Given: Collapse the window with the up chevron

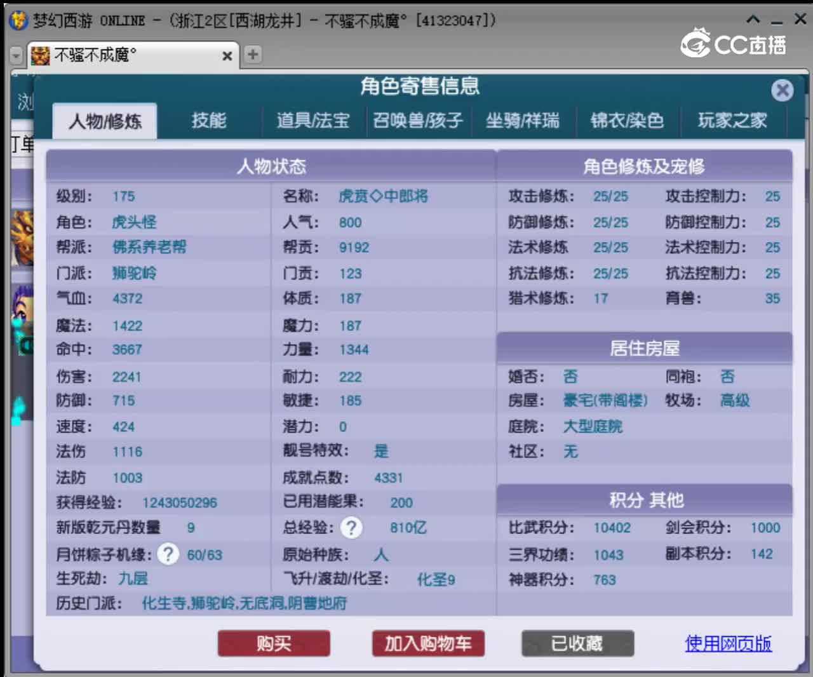Looking at the screenshot, I should coord(753,20).
